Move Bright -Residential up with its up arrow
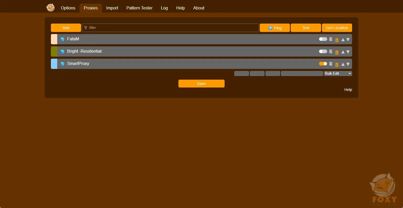 coord(343,52)
